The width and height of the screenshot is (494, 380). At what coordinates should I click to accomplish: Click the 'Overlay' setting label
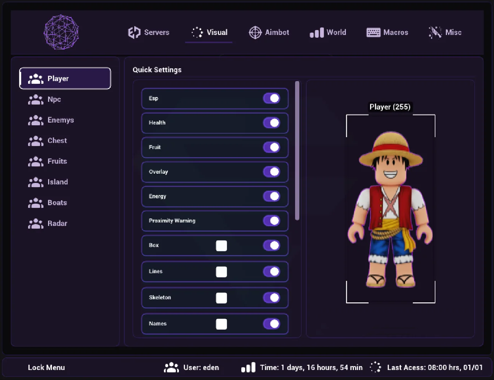[x=159, y=172]
